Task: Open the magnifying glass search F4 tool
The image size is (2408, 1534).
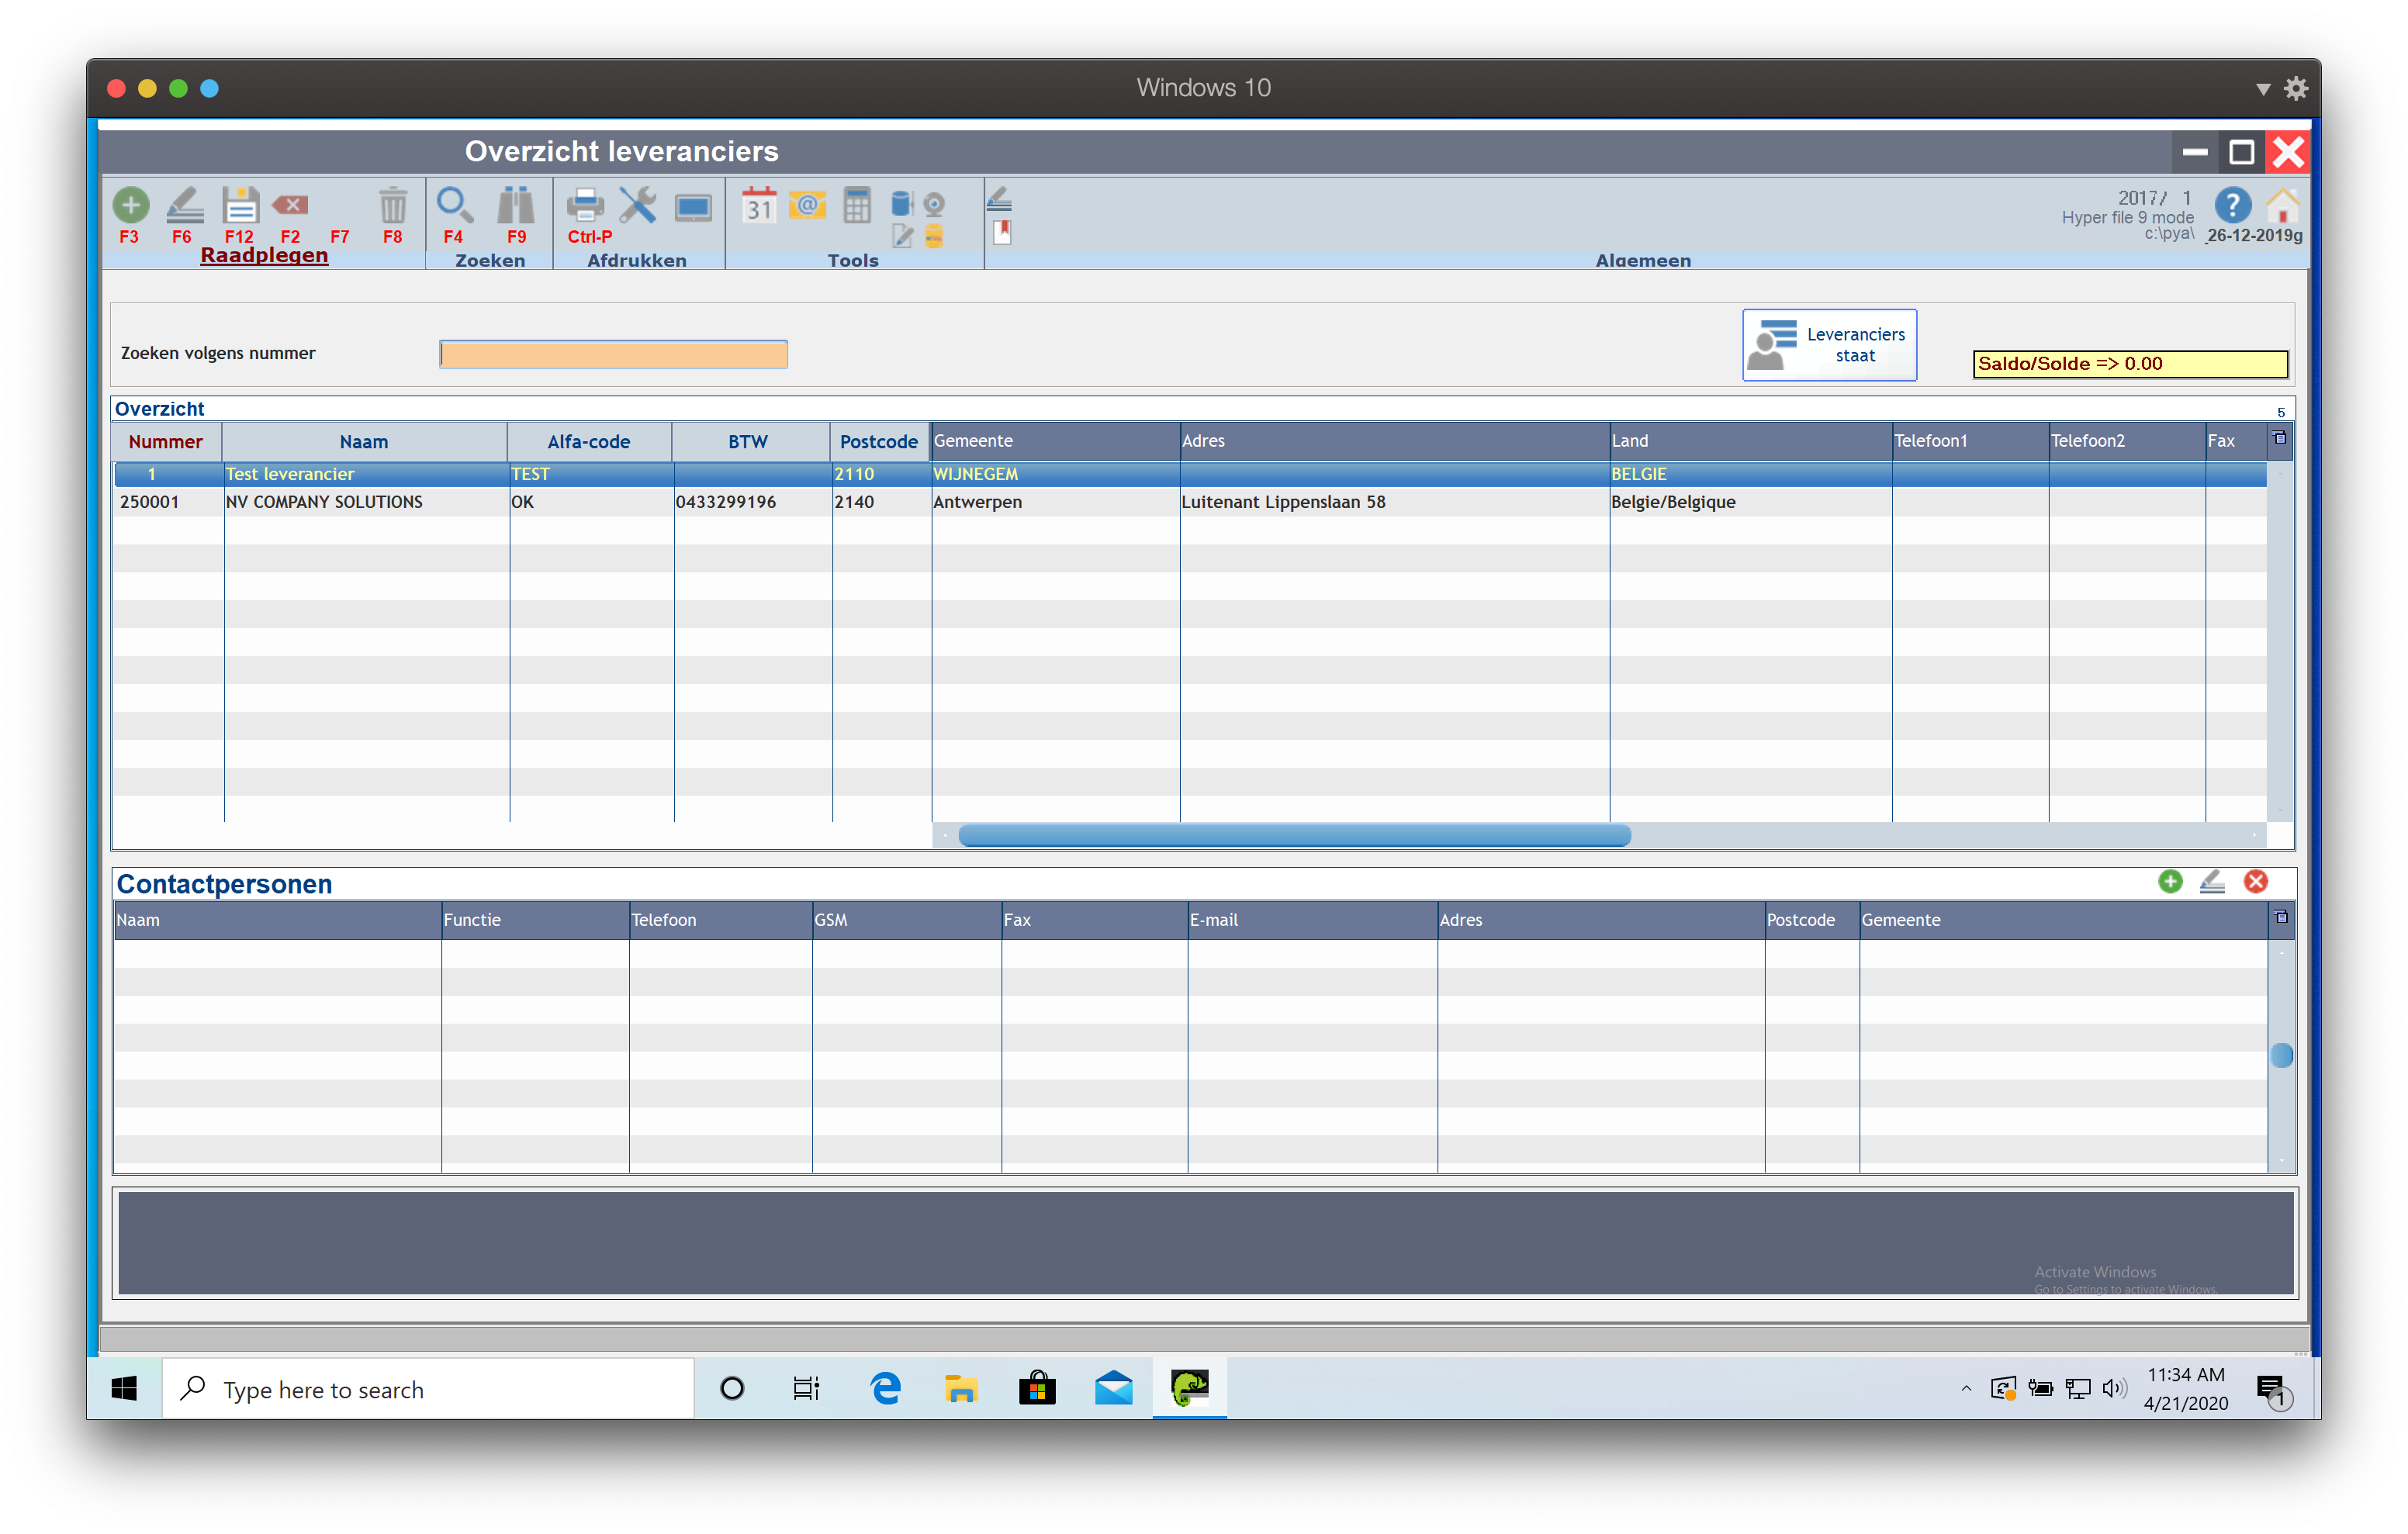Action: (454, 205)
